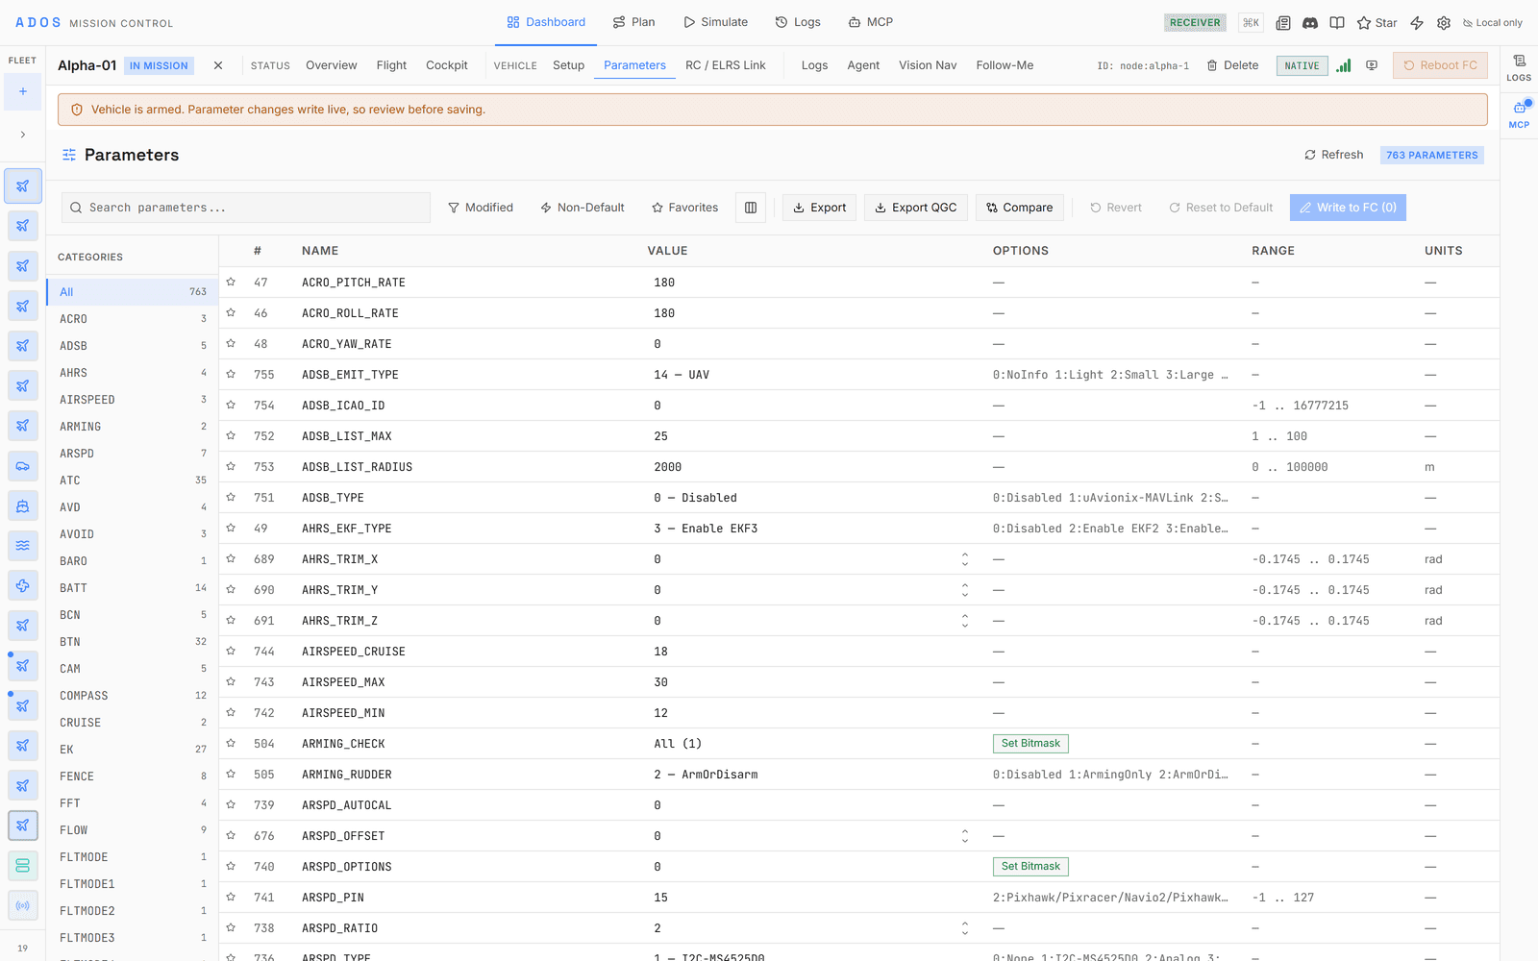This screenshot has width=1538, height=961.
Task: Open the news/changelog icon beside ⌘K
Action: pyautogui.click(x=1283, y=23)
